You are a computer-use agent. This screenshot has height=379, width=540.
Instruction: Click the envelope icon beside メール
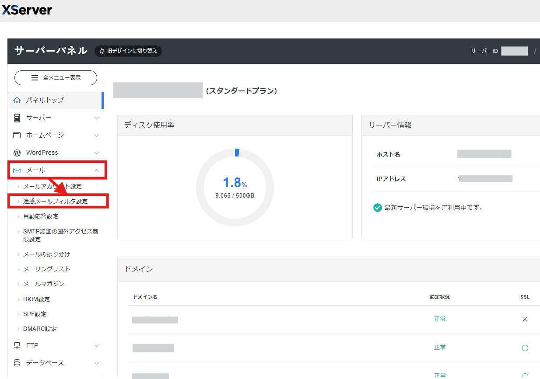17,170
